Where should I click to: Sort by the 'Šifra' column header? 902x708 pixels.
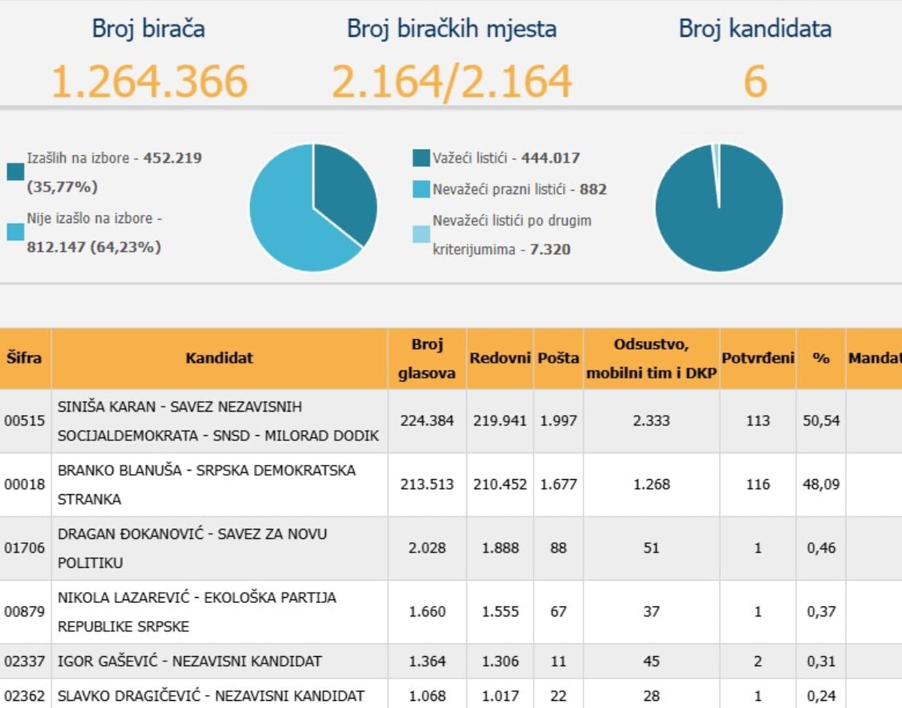point(24,358)
